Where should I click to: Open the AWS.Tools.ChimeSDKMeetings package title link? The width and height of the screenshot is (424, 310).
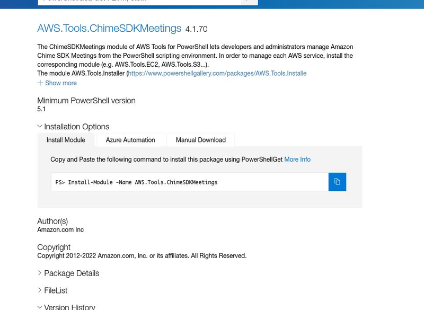coord(109,29)
